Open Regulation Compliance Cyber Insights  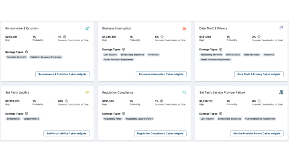(160, 133)
